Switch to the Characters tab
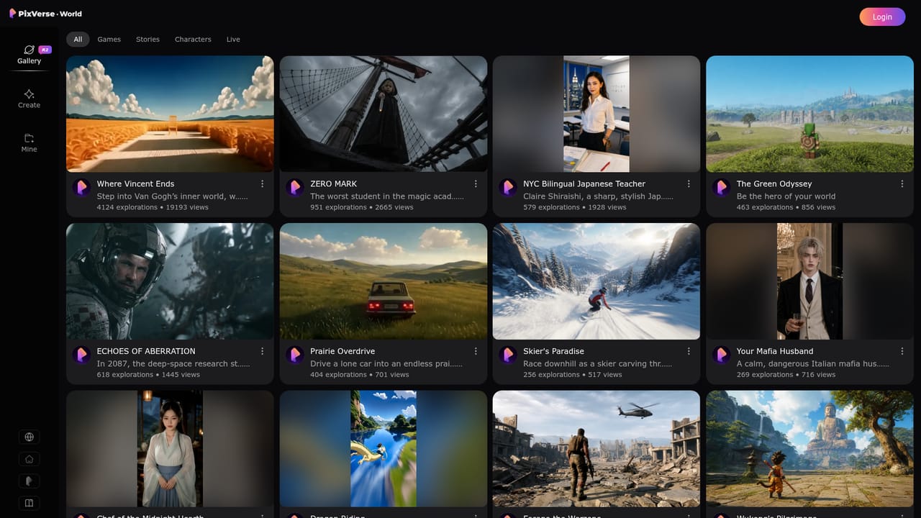 click(x=193, y=40)
